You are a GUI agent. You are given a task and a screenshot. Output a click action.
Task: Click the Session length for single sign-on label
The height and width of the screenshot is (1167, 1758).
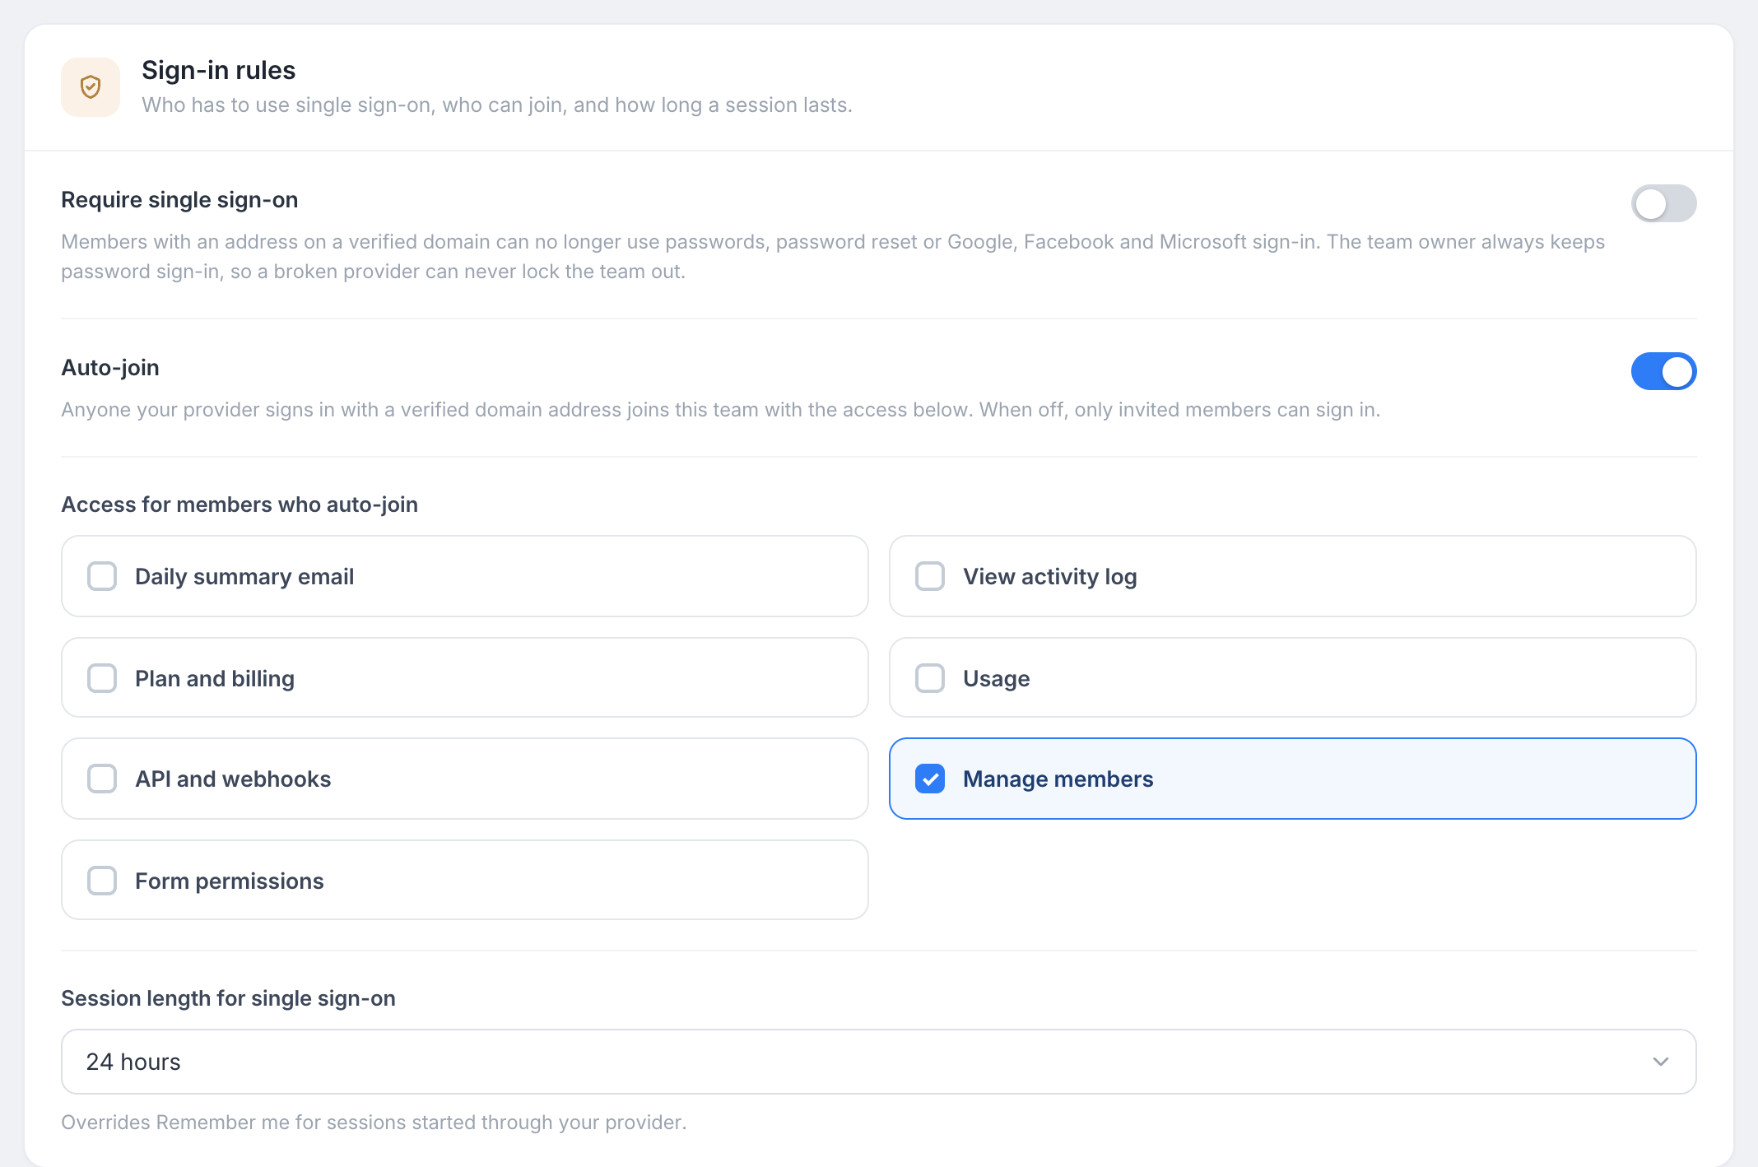[228, 998]
